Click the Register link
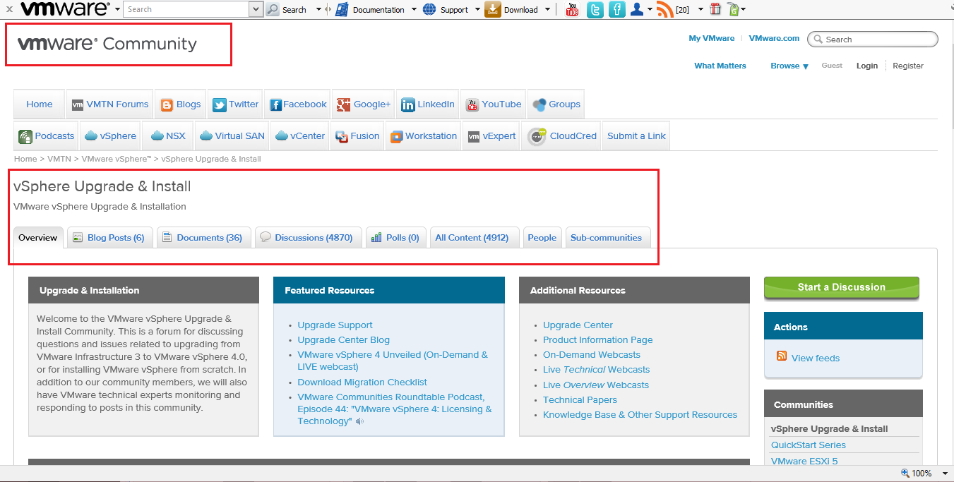954x482 pixels. click(x=908, y=66)
